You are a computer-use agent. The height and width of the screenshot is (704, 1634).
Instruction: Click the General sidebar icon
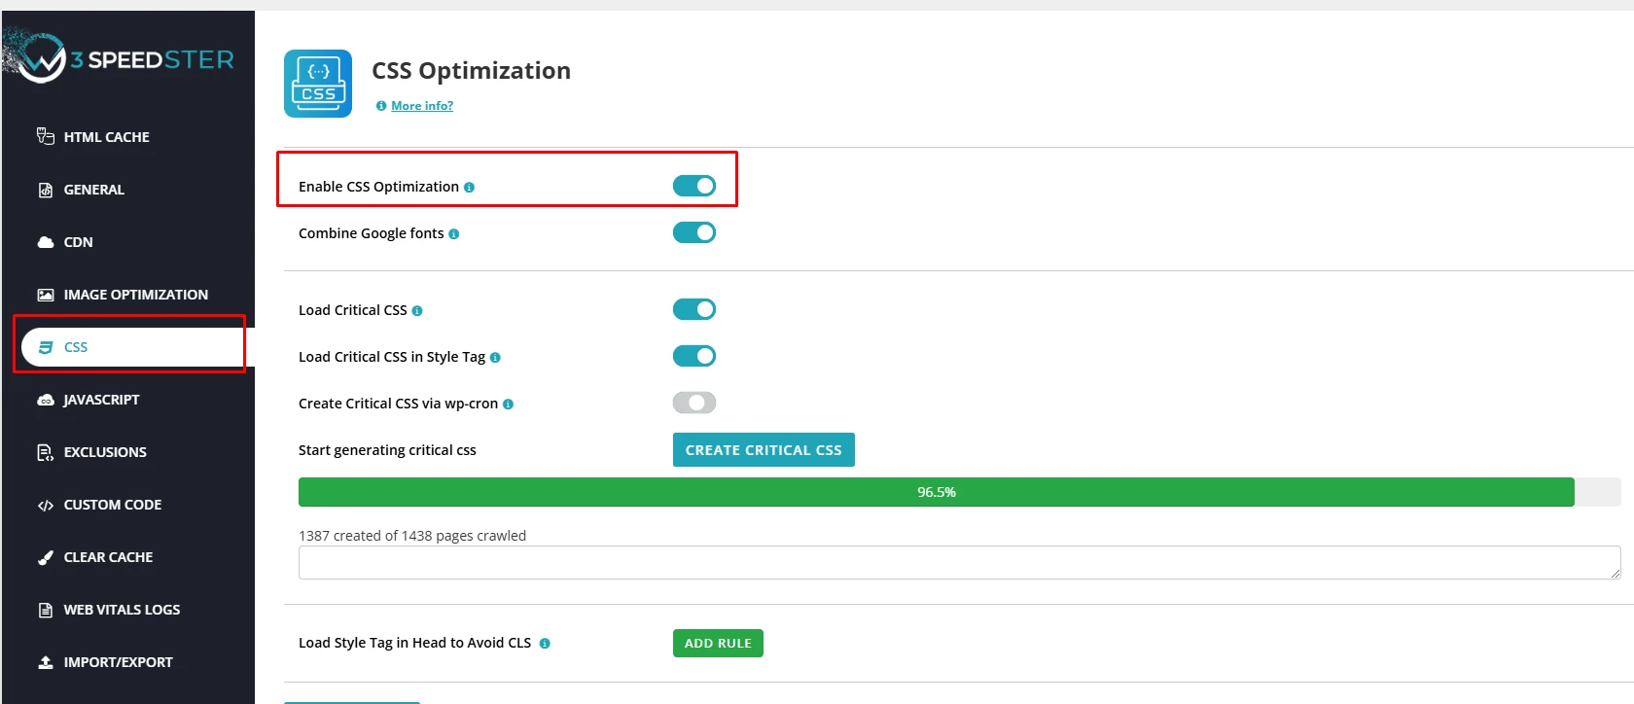[46, 190]
